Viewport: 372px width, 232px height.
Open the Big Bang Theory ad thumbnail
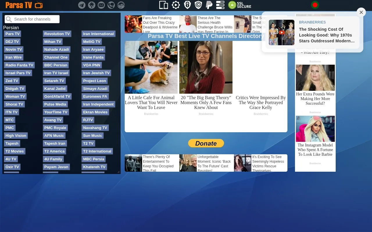point(206,67)
